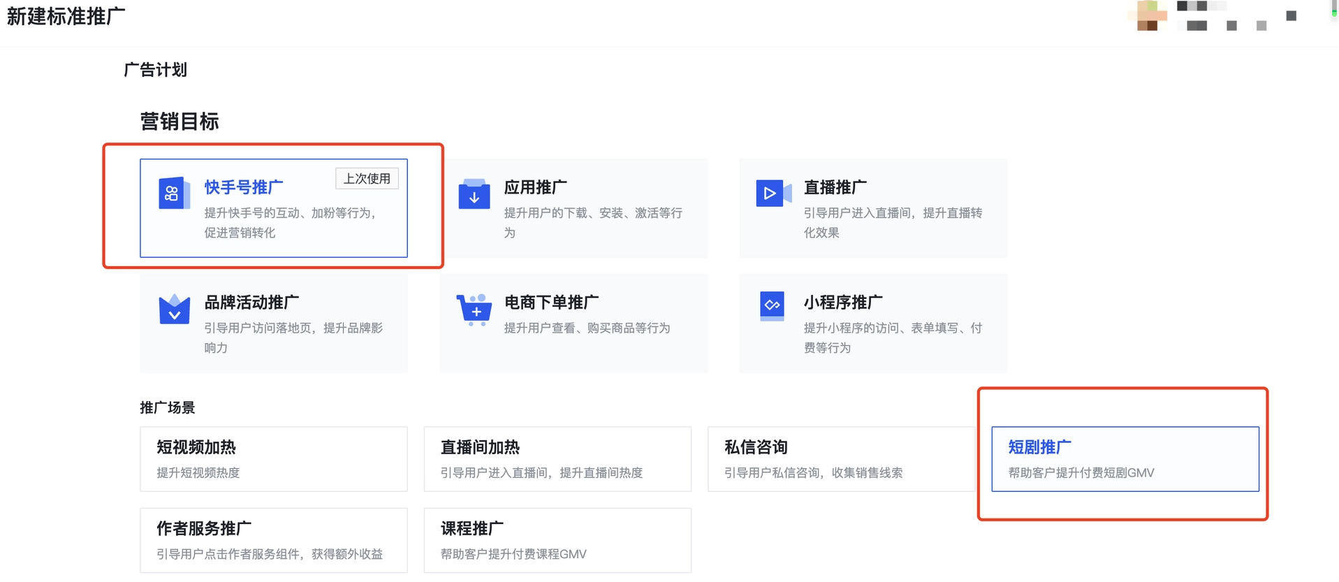Click text 帮助客户提升付费短剧GMV

1081,473
